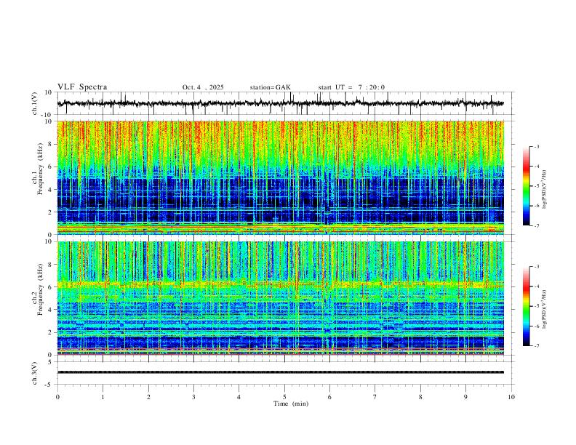Click the "4" kHz tick of ch.1 spectrogram
Image resolution: width=576 pixels, height=445 pixels.
[x=50, y=190]
